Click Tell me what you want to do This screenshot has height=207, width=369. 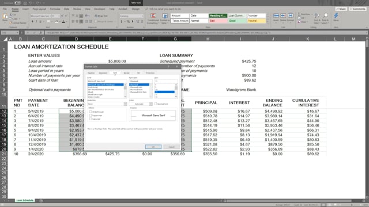click(x=165, y=9)
